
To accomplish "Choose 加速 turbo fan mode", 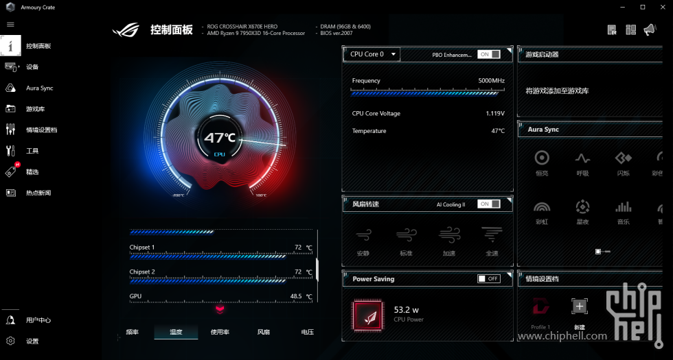I will (449, 241).
